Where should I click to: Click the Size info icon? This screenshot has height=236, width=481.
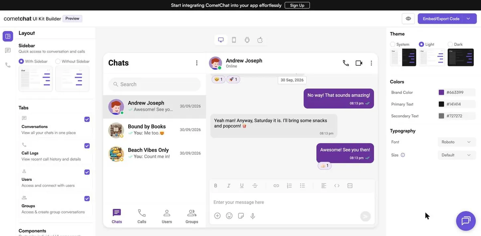(x=403, y=155)
